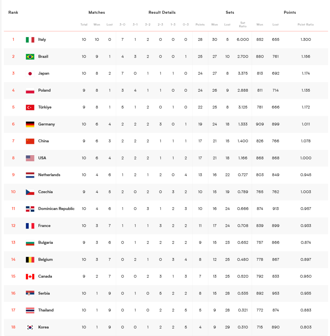Click the Italy flag icon
The image size is (330, 336).
pos(30,40)
